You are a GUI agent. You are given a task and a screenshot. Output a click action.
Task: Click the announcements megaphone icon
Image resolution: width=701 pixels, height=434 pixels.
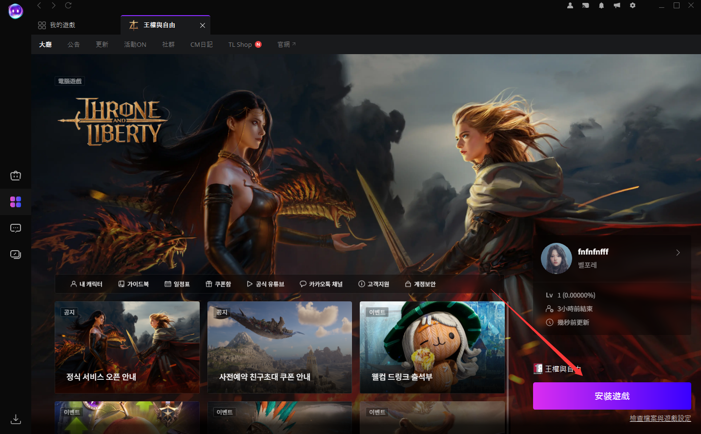coord(617,5)
